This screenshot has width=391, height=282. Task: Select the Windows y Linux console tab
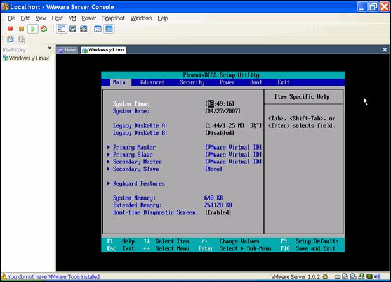pyautogui.click(x=103, y=50)
